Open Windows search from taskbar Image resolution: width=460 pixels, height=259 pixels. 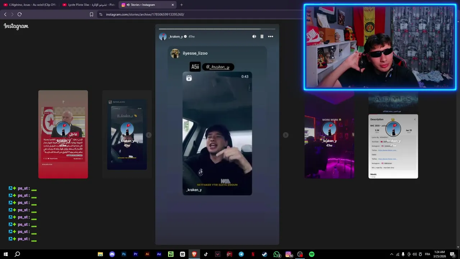[17, 254]
